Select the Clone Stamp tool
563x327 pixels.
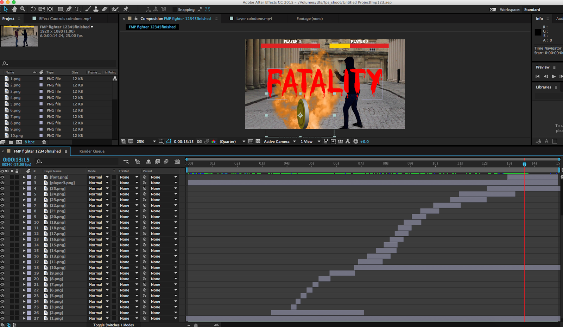point(96,9)
